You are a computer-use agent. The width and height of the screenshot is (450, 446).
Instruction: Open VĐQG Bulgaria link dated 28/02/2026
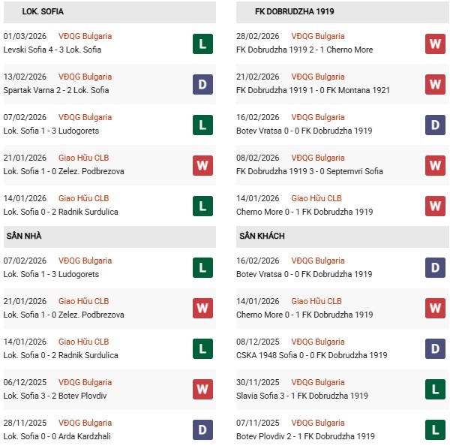point(318,36)
